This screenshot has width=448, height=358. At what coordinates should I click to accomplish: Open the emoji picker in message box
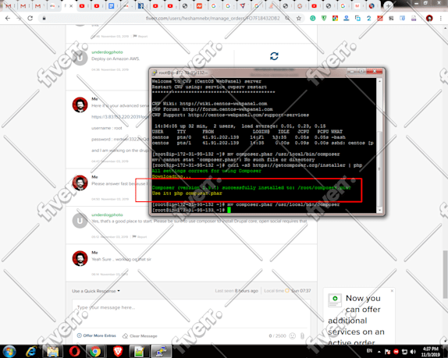coord(292,335)
